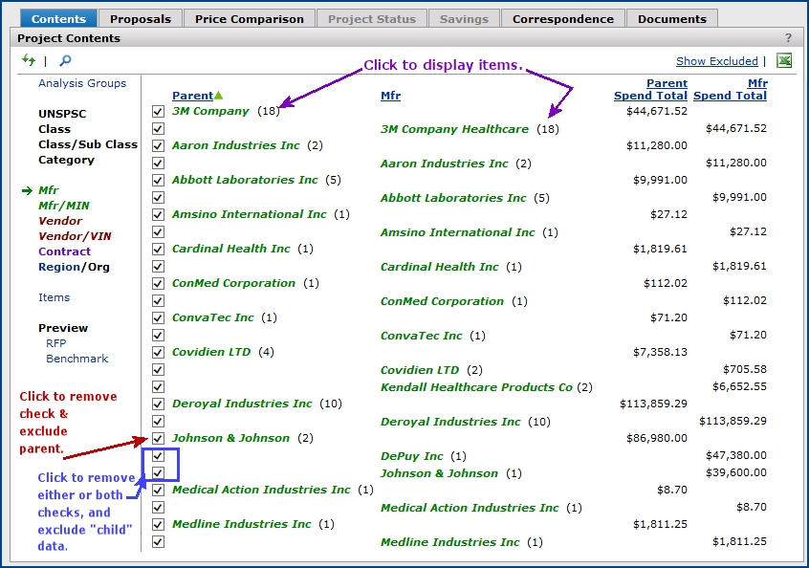Expand 3M Company Healthcare to display items
Viewport: 809px width, 568px height.
pyautogui.click(x=454, y=129)
